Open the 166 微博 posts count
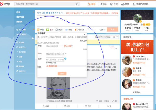 [x=146, y=29]
